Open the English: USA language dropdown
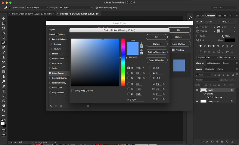Viewport: 239px width, 145px height. 208,57
